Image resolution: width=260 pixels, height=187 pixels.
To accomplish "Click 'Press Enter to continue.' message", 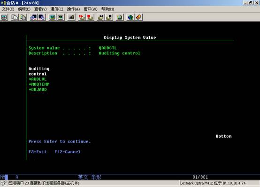I will coord(60,142).
